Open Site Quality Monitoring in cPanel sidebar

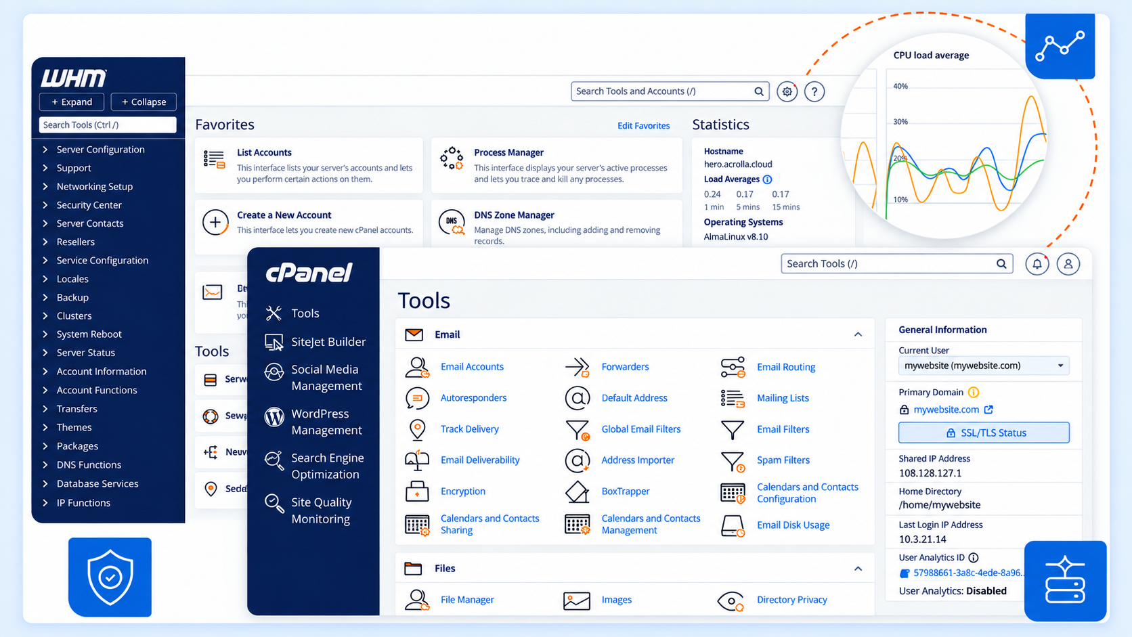[308, 510]
